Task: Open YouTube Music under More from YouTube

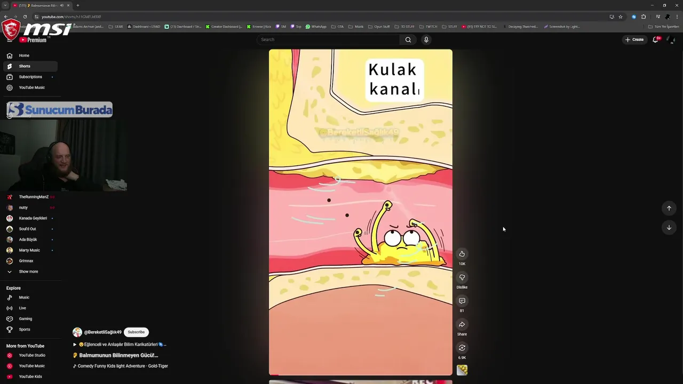Action: pos(30,366)
